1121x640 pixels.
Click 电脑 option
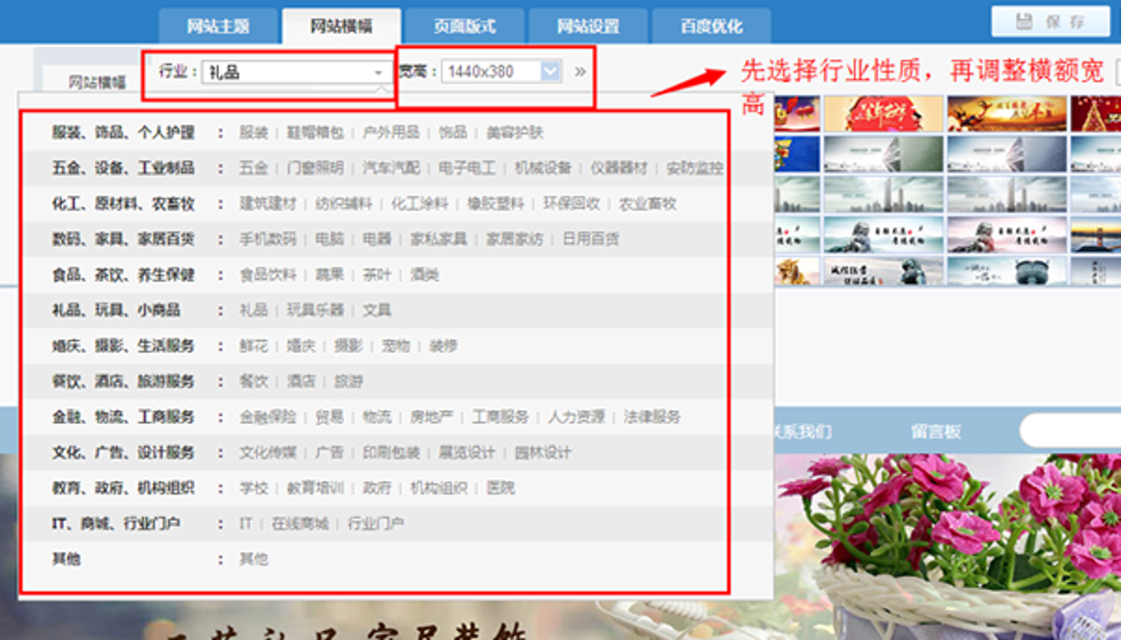330,239
